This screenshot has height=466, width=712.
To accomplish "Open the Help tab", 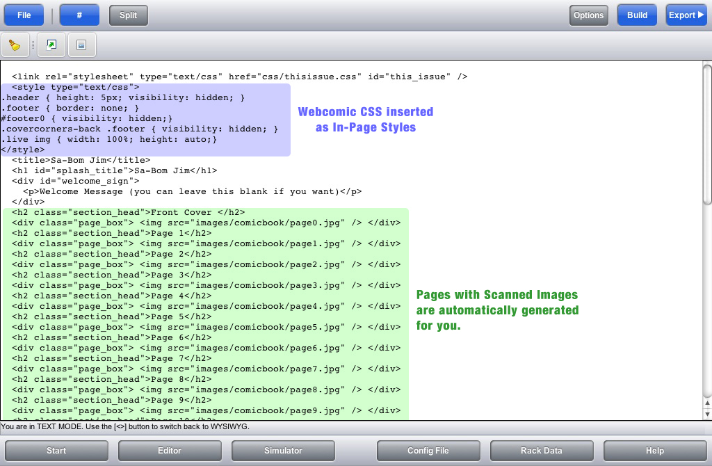I will [655, 451].
